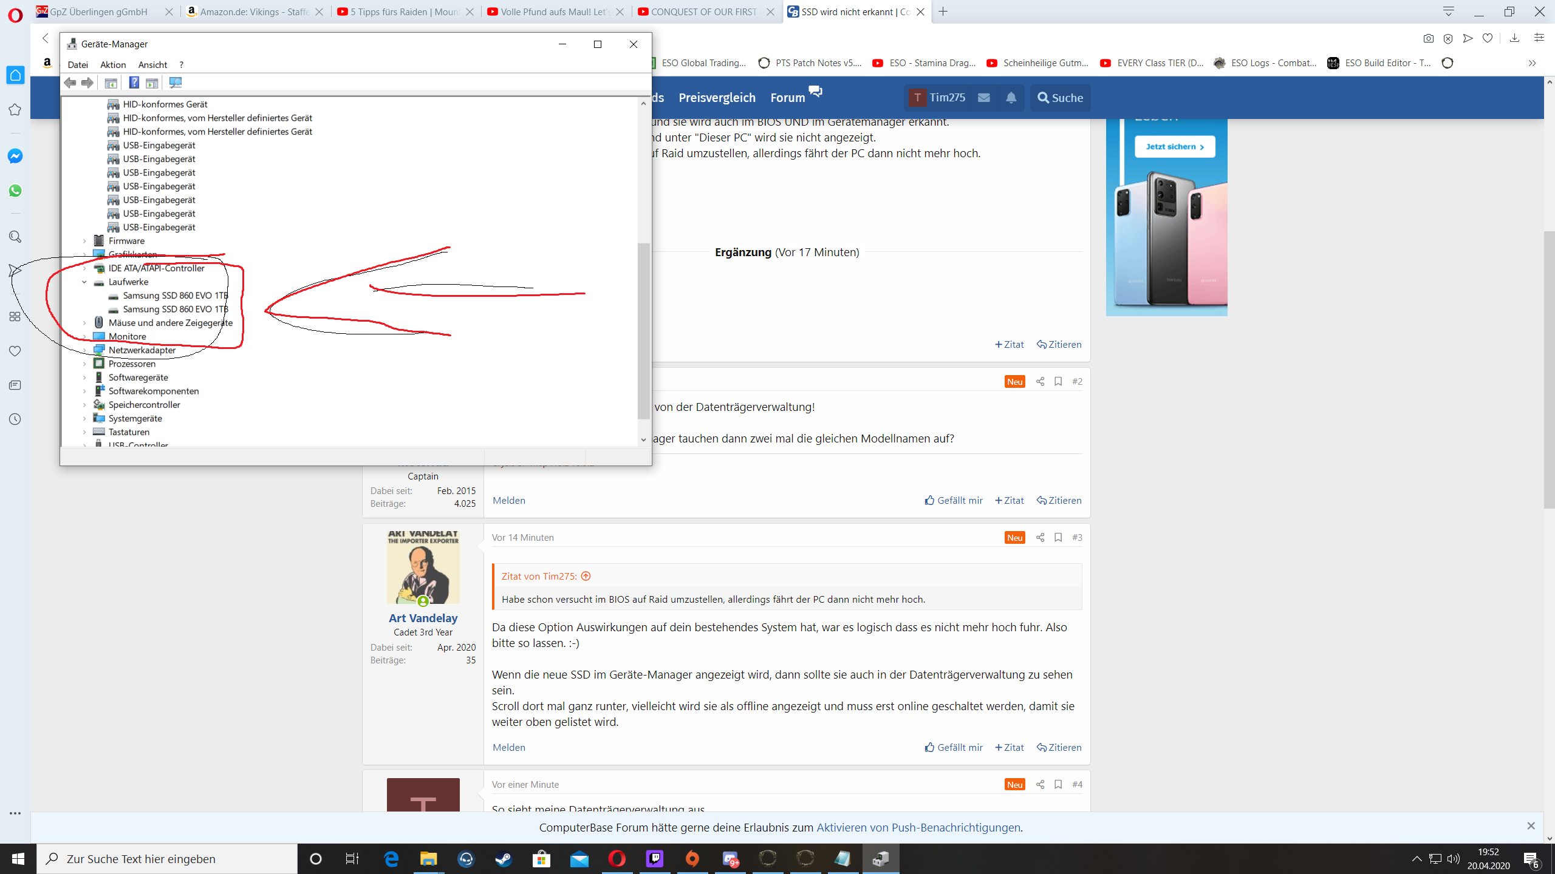Expand the Prozessoren tree node
The image size is (1555, 874).
coord(84,364)
